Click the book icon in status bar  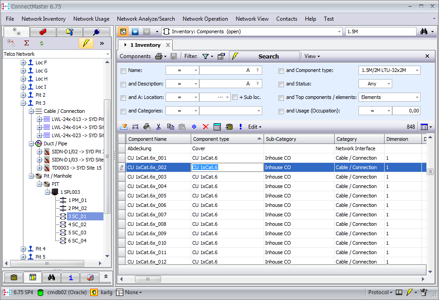tap(399, 292)
